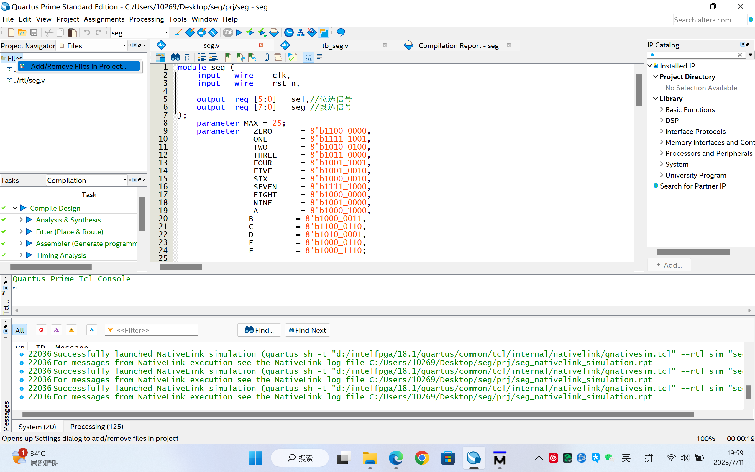
Task: Collapse the Installed IP tree
Action: [x=650, y=66]
